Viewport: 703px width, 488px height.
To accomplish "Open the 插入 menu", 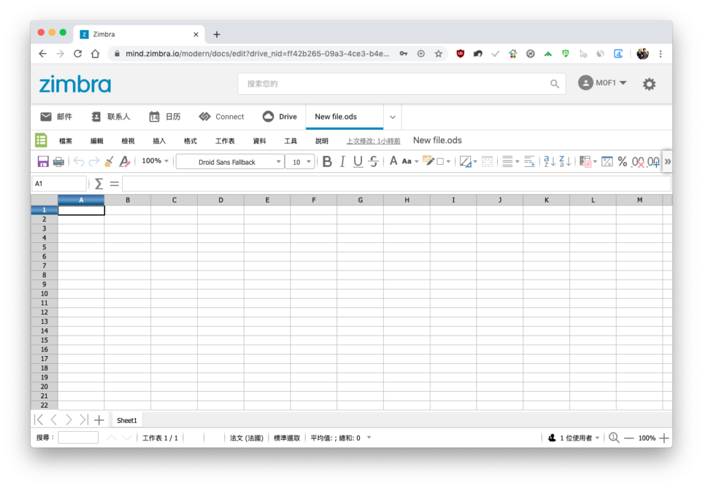I will coord(159,141).
